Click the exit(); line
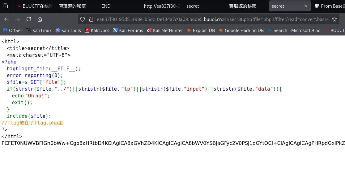This screenshot has width=345, height=176. [22, 102]
